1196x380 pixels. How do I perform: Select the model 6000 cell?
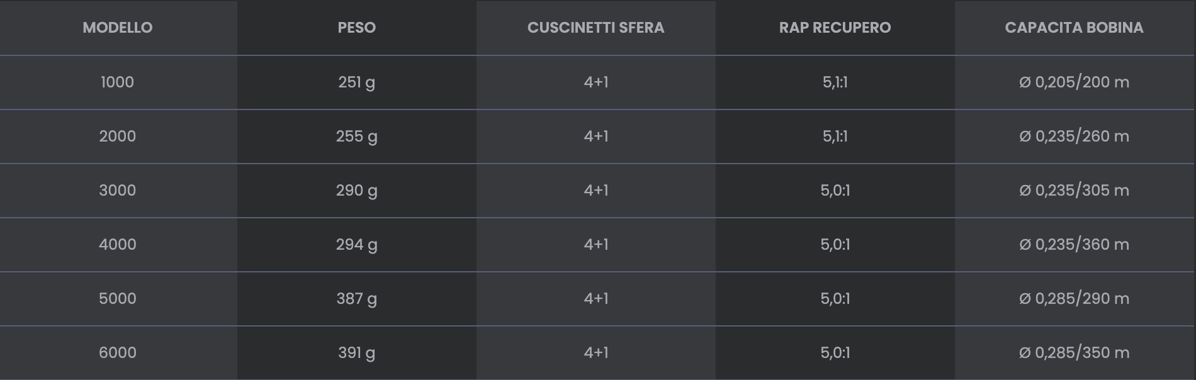[118, 353]
